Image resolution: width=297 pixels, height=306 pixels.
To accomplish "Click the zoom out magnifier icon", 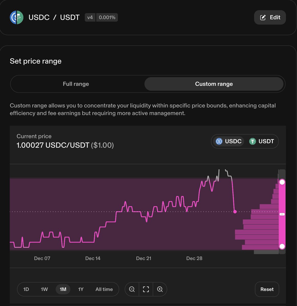I will click(132, 289).
